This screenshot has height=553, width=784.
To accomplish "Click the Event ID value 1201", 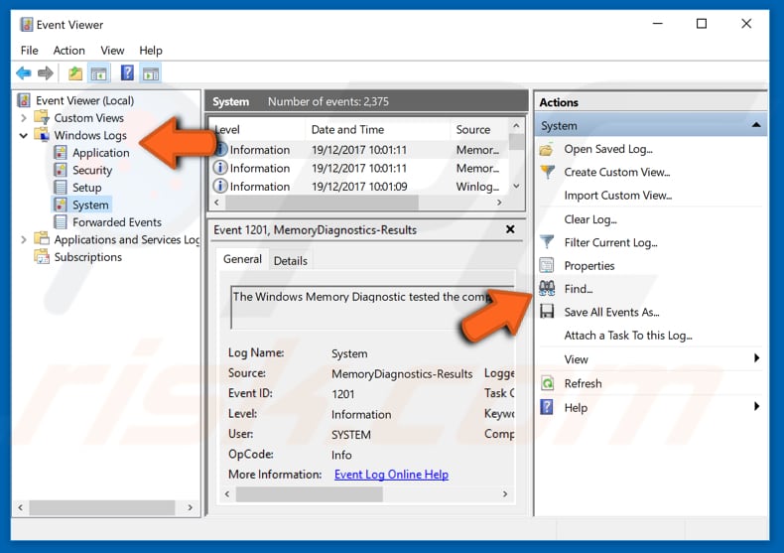I will (x=343, y=394).
